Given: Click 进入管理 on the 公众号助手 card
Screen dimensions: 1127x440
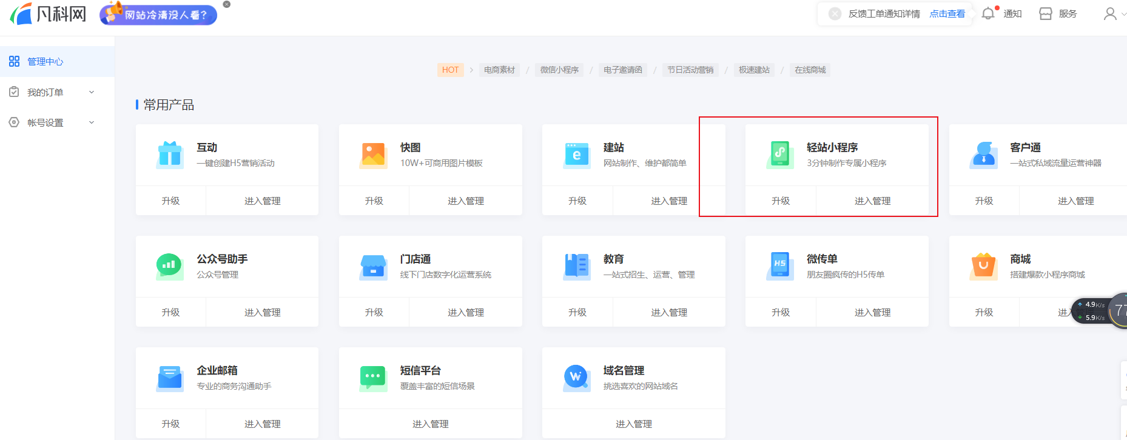Looking at the screenshot, I should [x=262, y=312].
